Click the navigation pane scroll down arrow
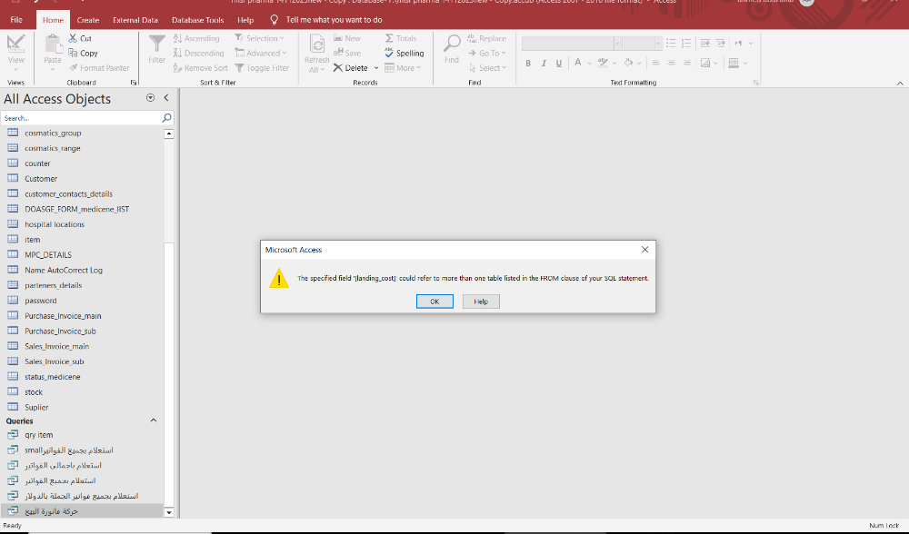909x534 pixels. click(169, 512)
